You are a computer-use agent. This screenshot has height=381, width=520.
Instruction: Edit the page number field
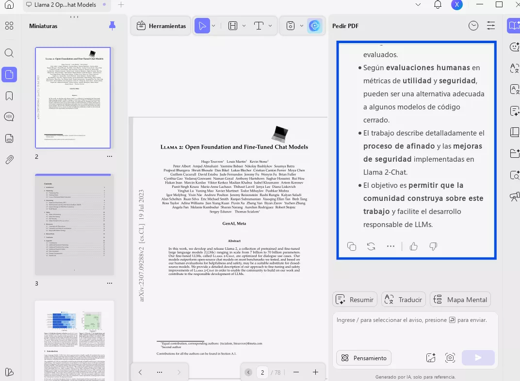(262, 372)
